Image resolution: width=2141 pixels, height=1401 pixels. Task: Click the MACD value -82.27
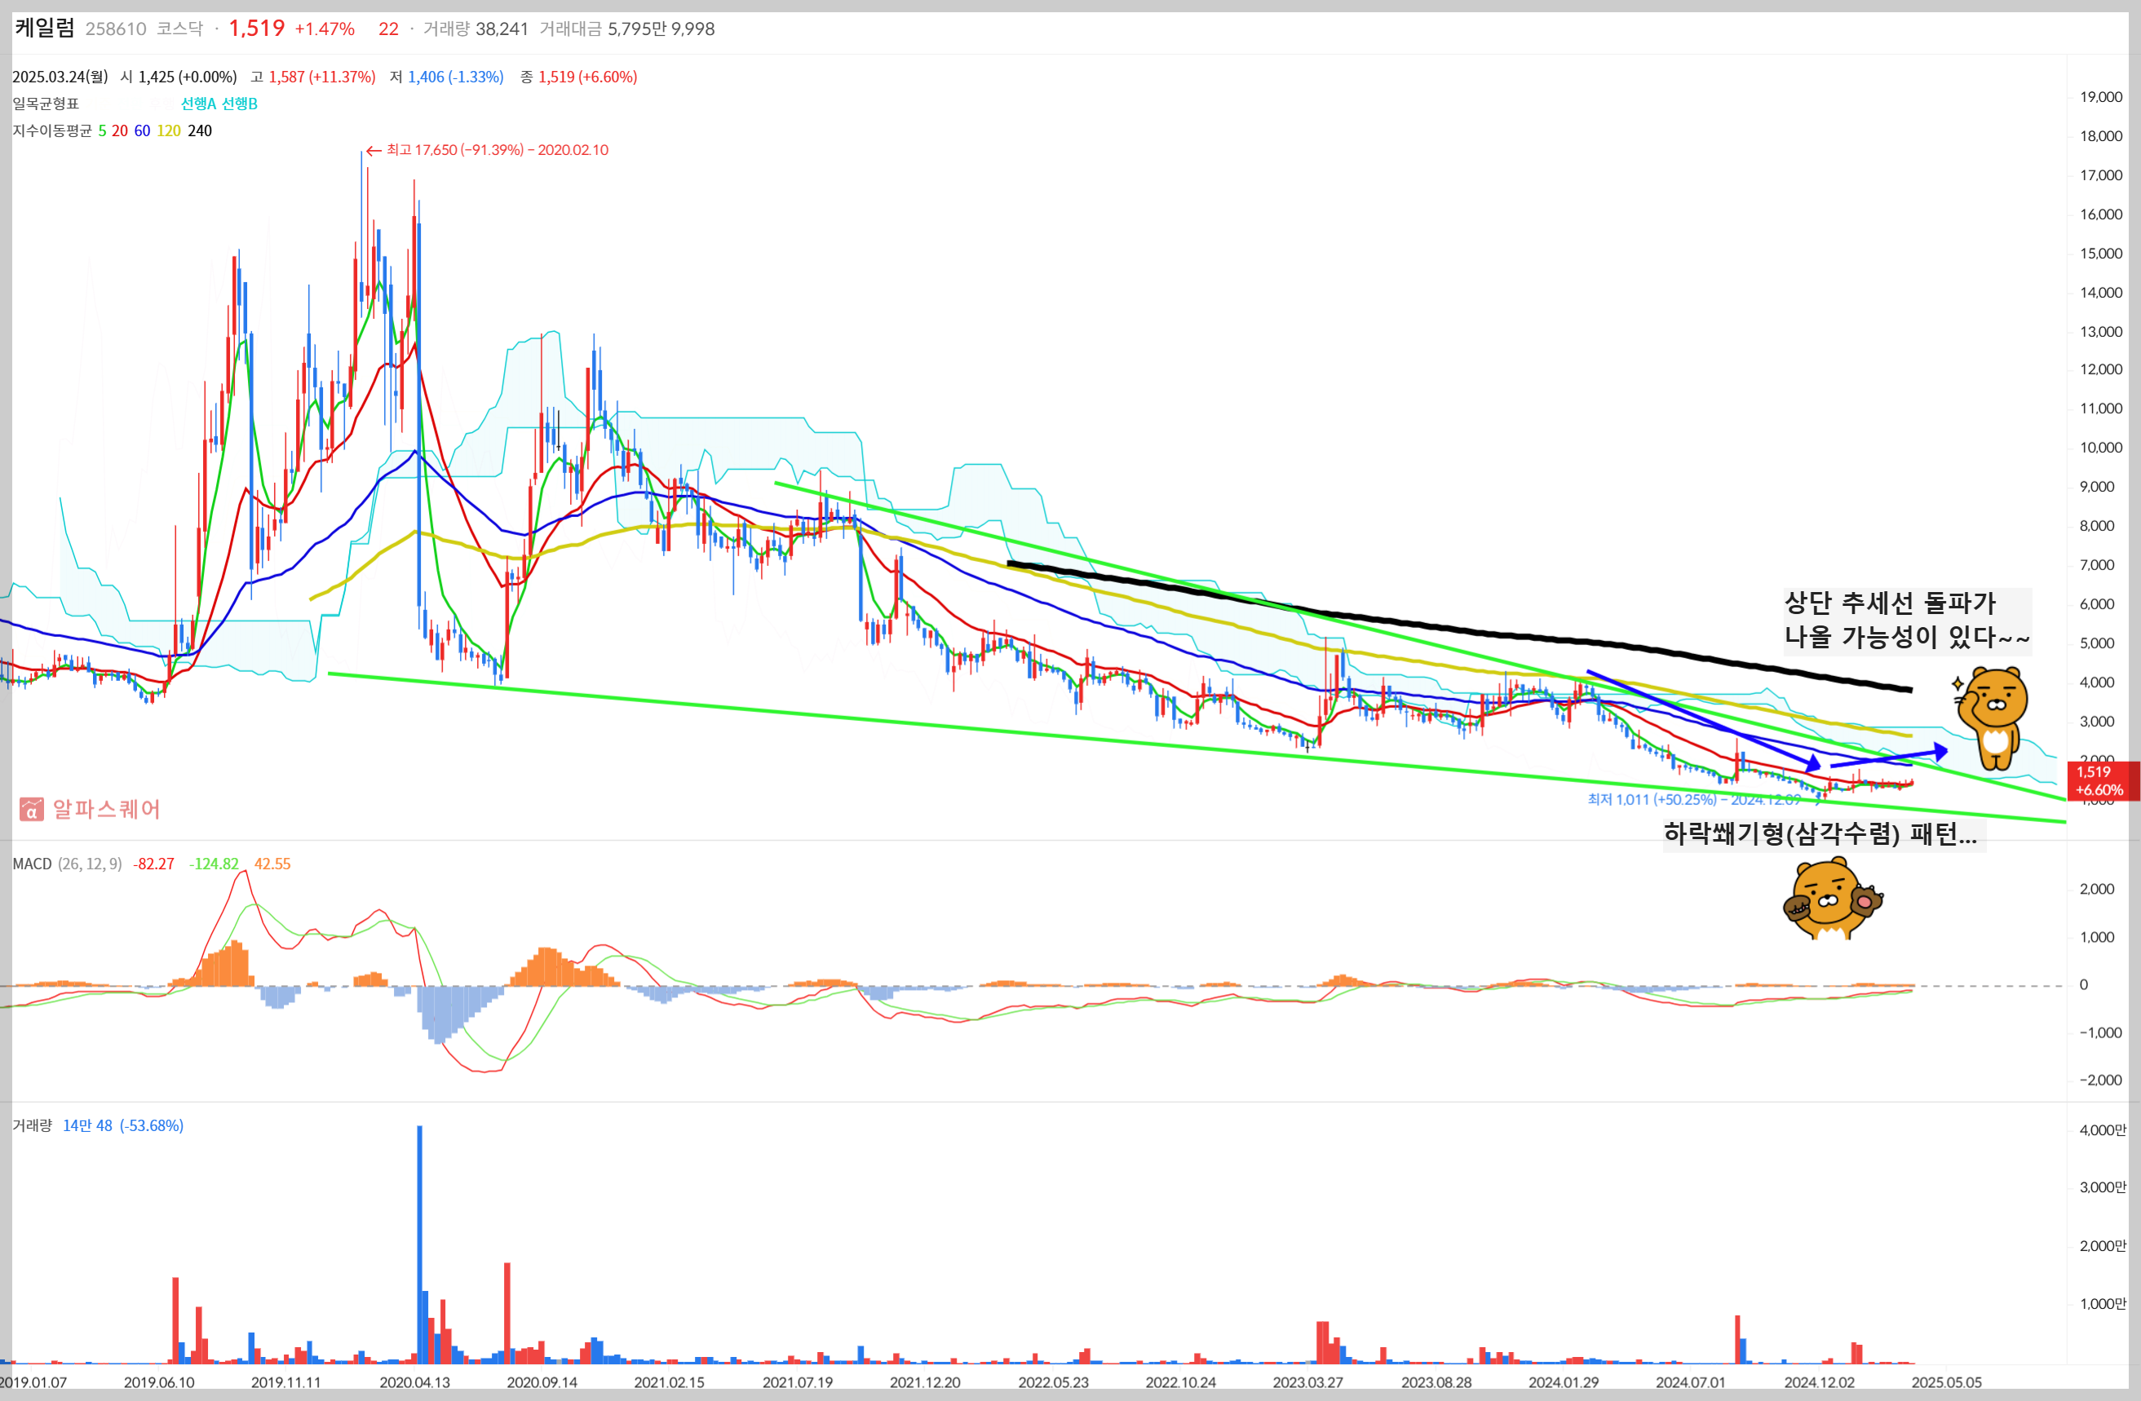(154, 864)
